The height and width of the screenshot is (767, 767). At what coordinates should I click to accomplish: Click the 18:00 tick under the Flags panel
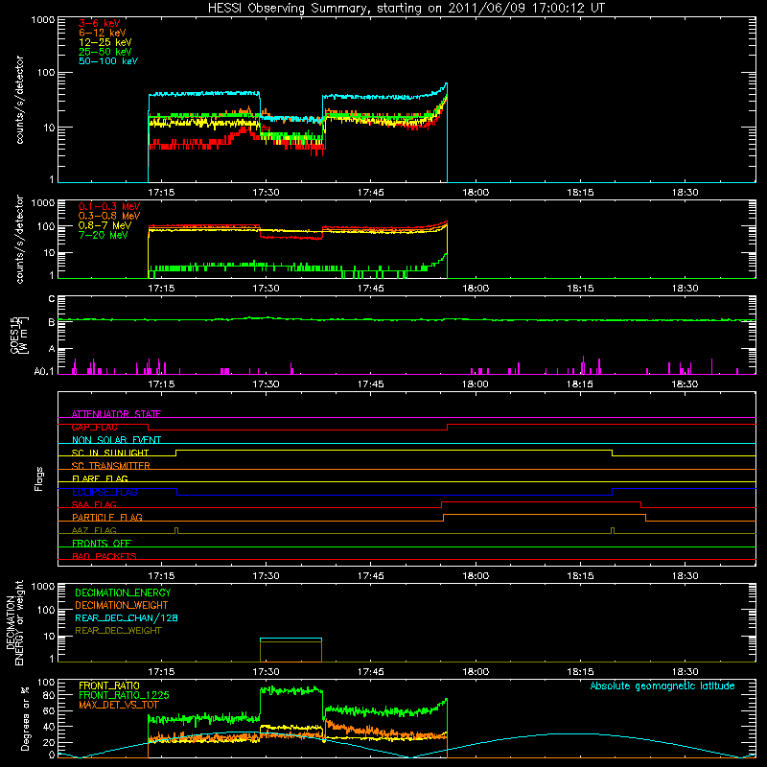click(476, 576)
